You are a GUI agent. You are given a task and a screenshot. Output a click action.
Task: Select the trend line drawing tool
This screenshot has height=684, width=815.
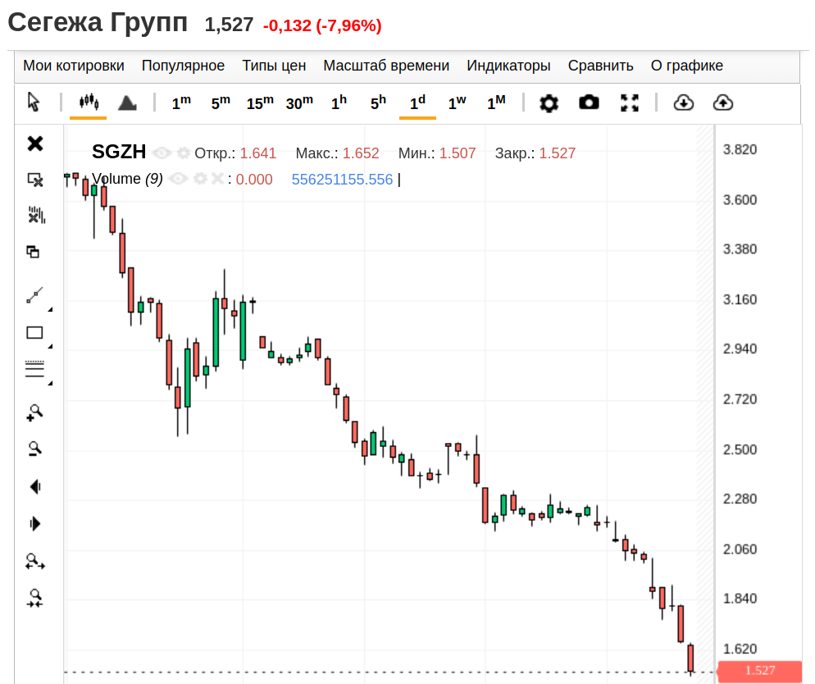click(34, 294)
